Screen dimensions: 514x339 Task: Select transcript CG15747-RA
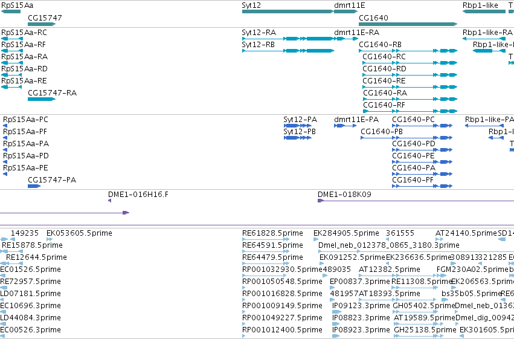(52, 93)
